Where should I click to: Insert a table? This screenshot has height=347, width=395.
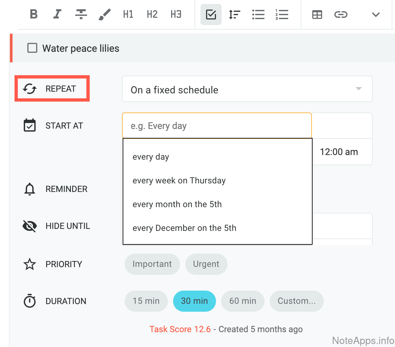(x=317, y=15)
